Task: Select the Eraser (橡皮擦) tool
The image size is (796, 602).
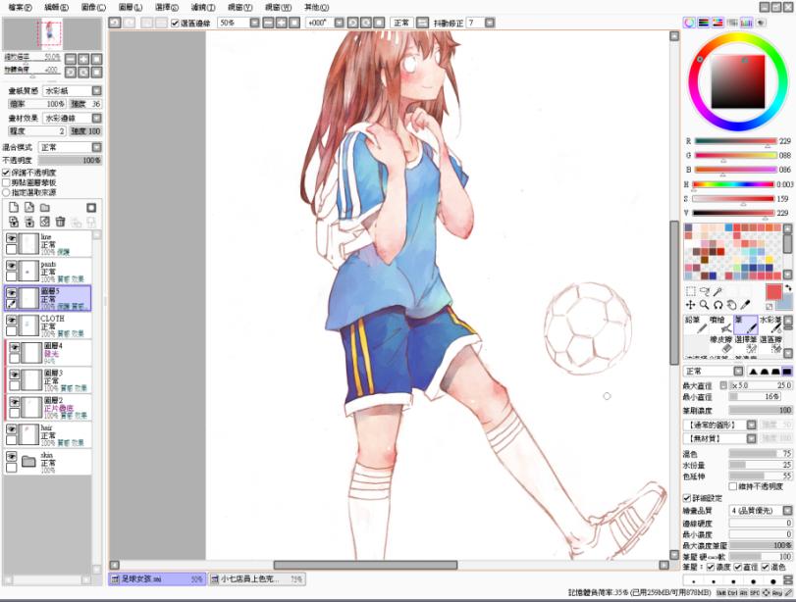Action: [720, 344]
